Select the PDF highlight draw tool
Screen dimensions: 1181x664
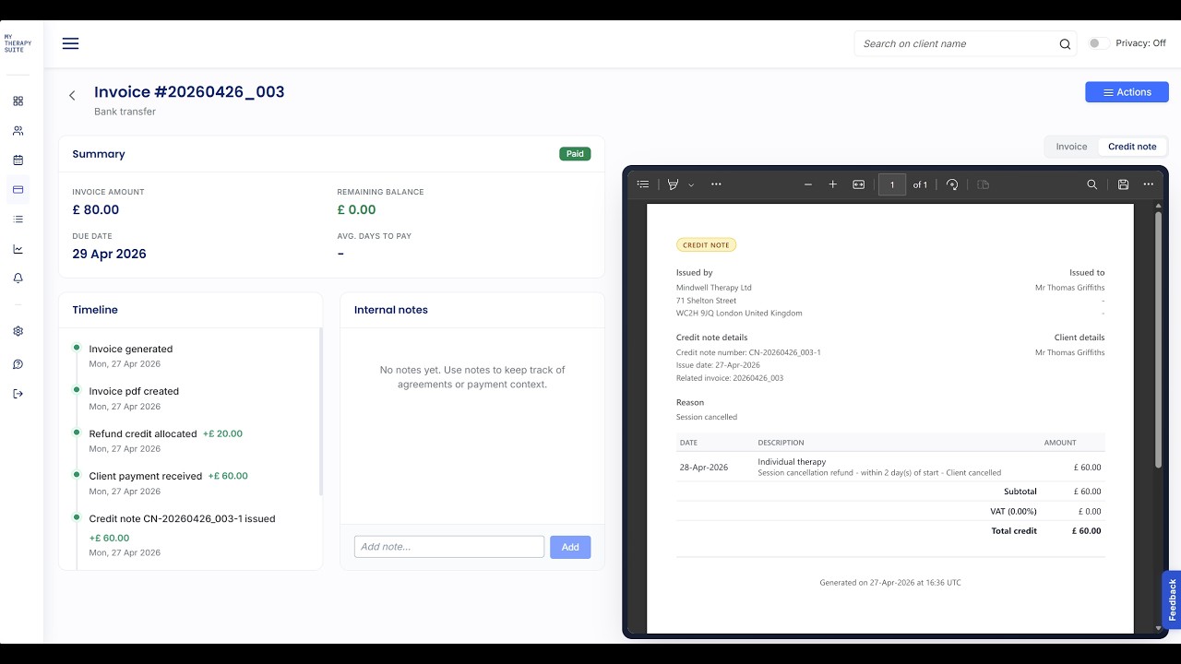coord(674,184)
